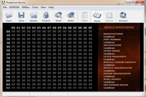Click the Open folder icon
146x97 pixels.
[x=9, y=15]
